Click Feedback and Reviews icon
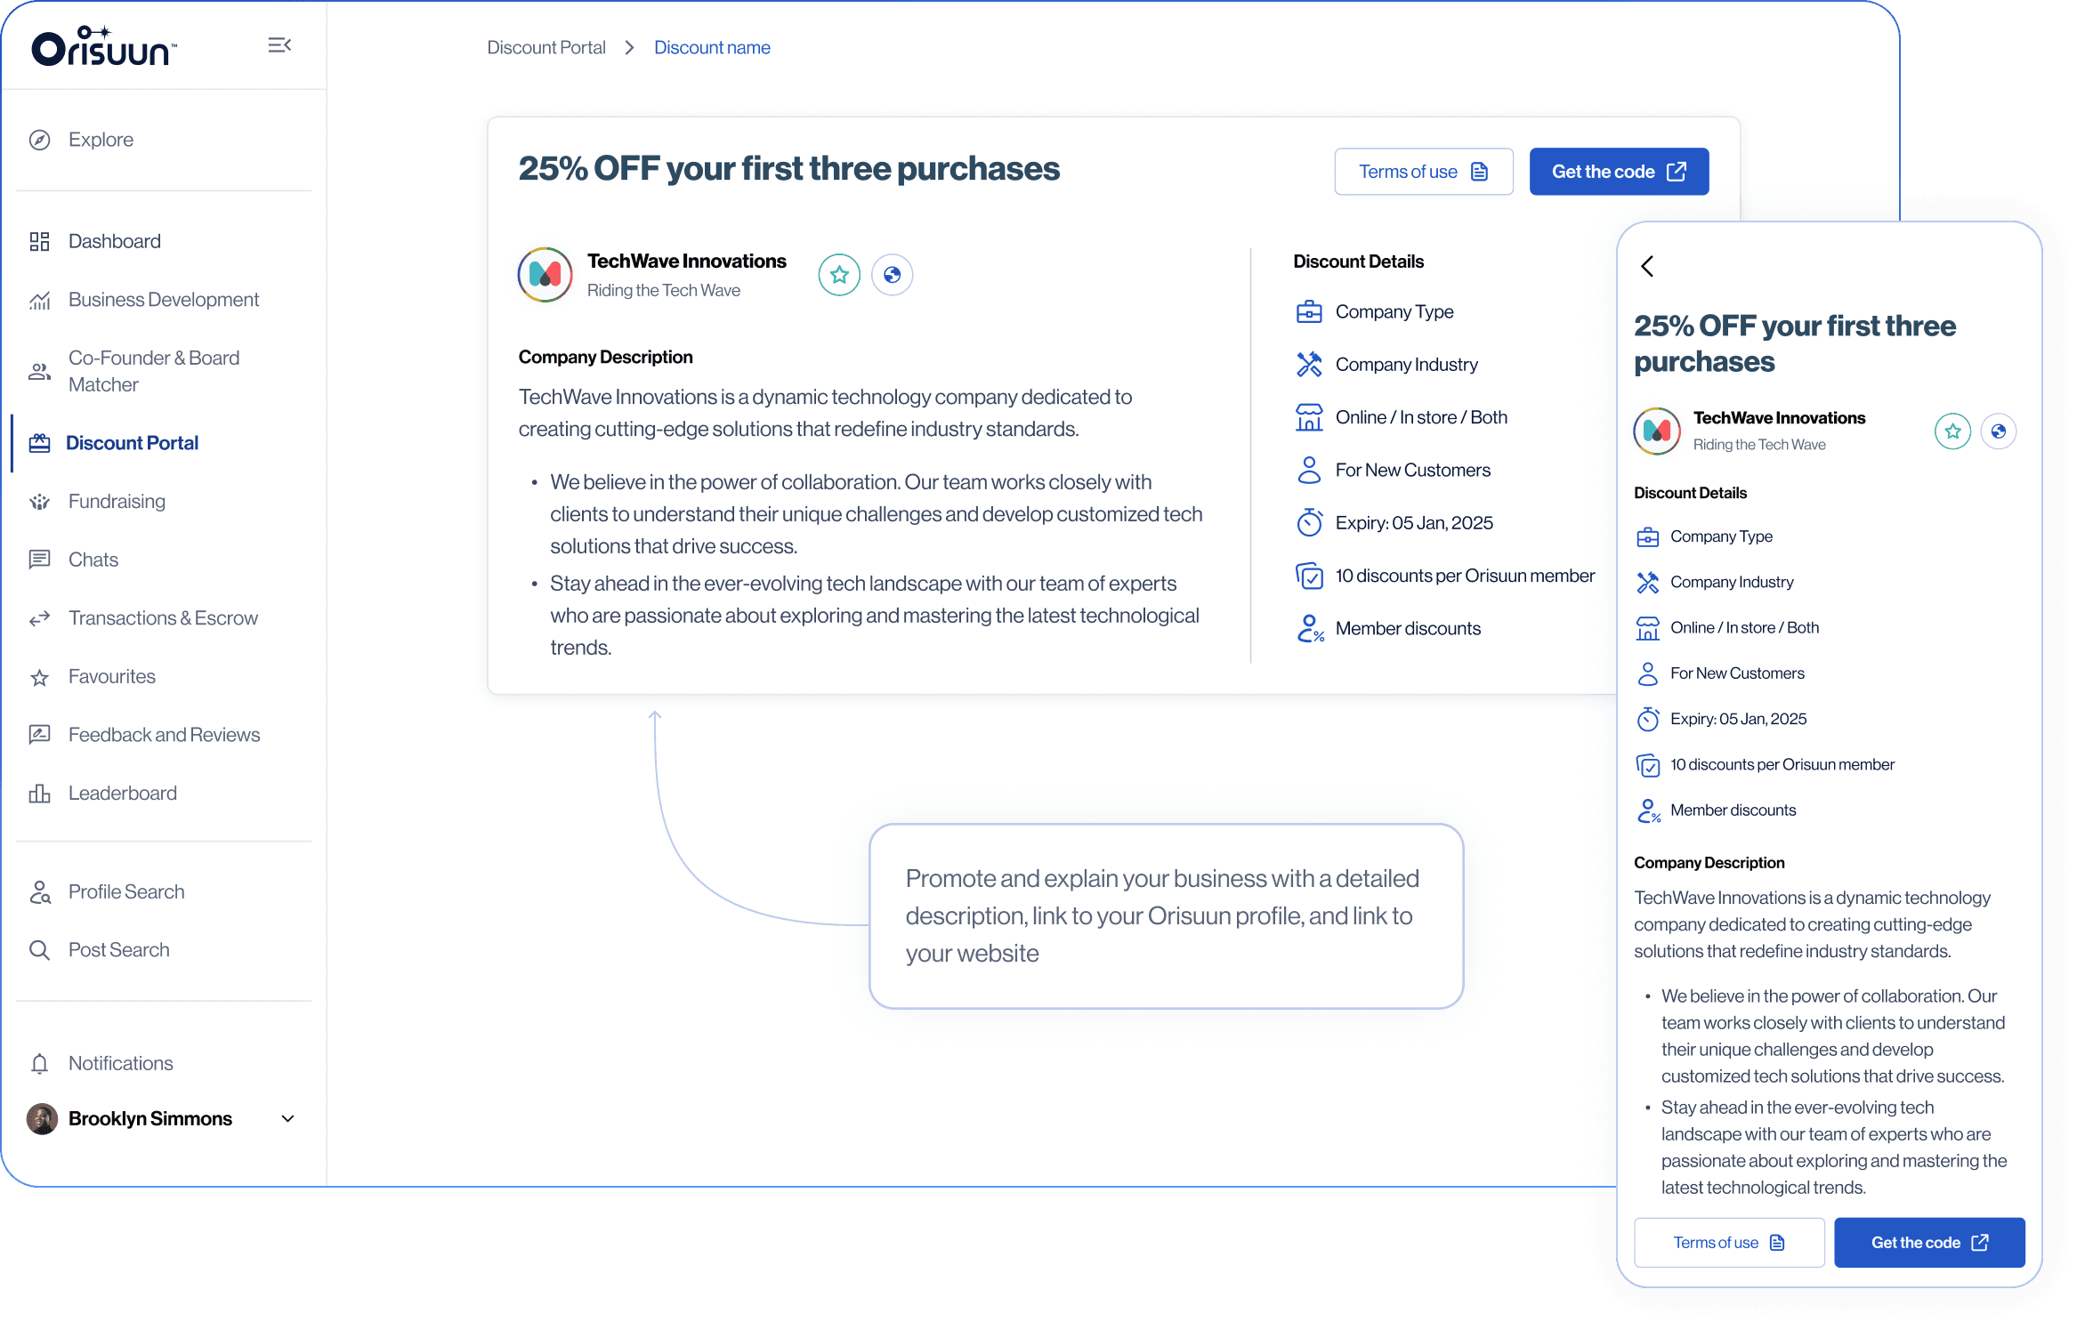Viewport: 2093px width, 1338px height. pyautogui.click(x=39, y=735)
